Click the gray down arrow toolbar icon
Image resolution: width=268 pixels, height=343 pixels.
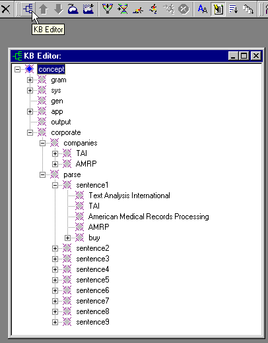click(59, 9)
